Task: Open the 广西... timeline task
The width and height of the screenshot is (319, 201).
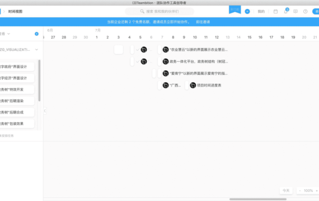Action: pos(175,85)
